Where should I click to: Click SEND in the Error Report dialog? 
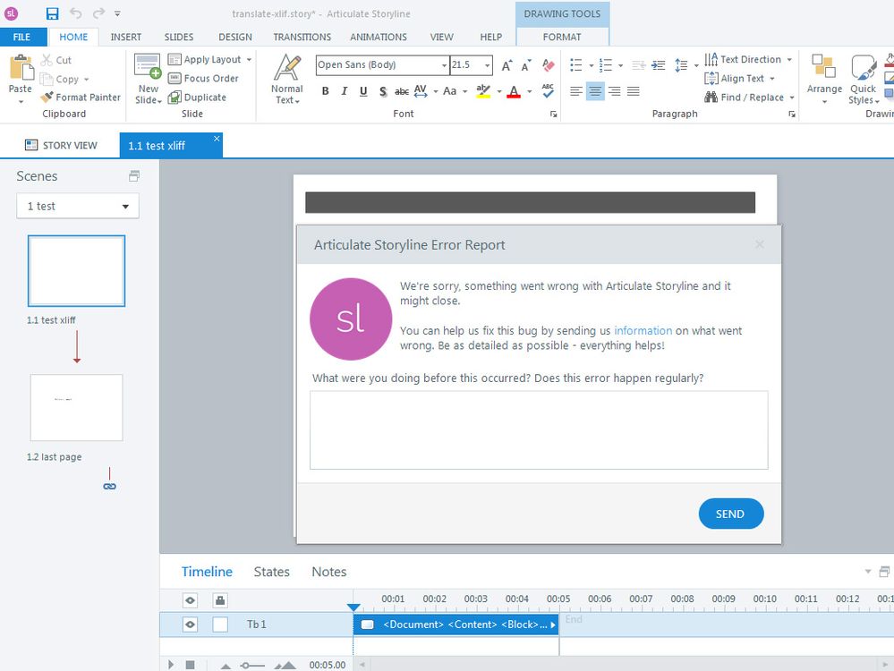click(730, 514)
